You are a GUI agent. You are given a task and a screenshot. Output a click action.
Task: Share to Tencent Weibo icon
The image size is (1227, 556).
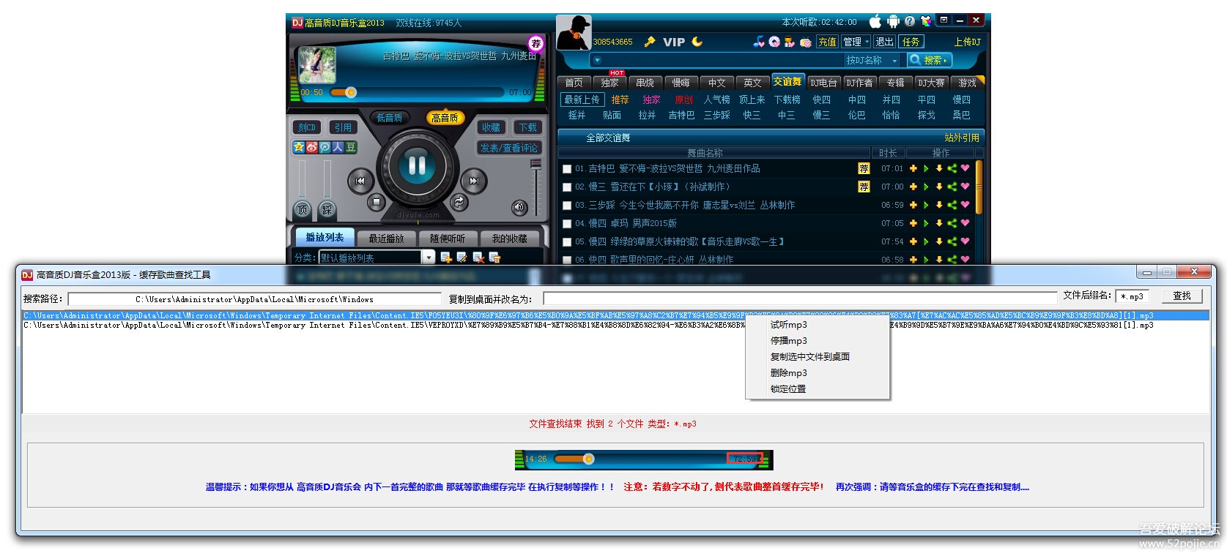325,147
